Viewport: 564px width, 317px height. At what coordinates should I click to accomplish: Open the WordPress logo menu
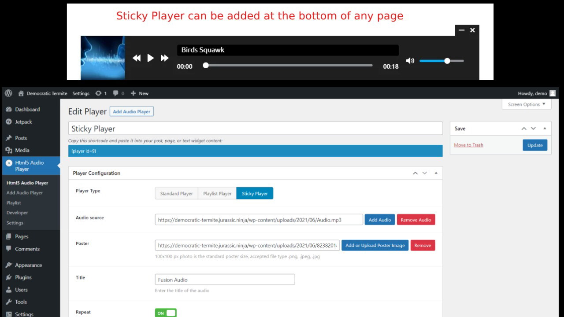(8, 93)
